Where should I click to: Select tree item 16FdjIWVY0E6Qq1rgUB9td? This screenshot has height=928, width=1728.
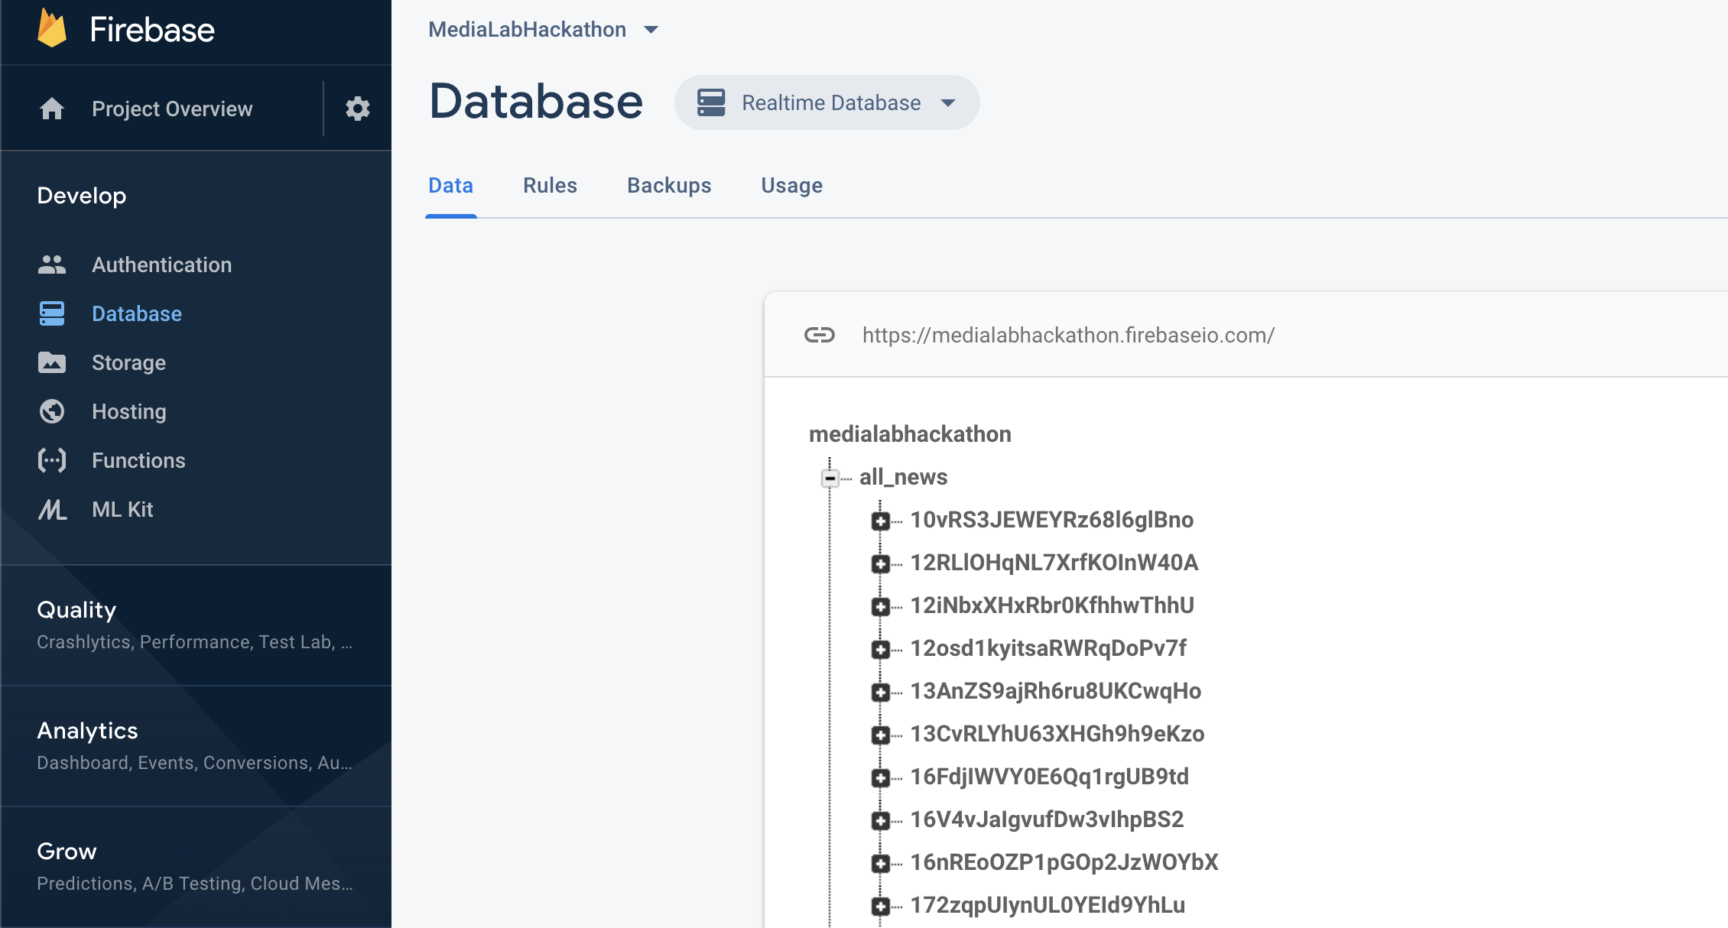(1049, 777)
